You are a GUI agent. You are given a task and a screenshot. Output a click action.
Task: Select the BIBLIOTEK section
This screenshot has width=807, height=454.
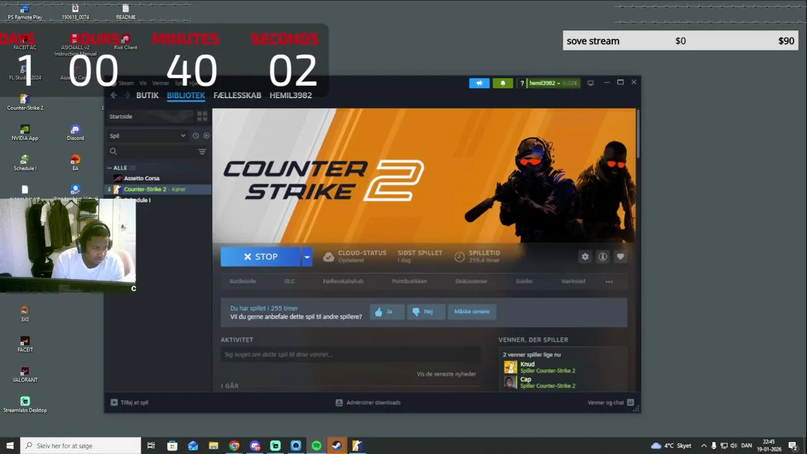186,95
